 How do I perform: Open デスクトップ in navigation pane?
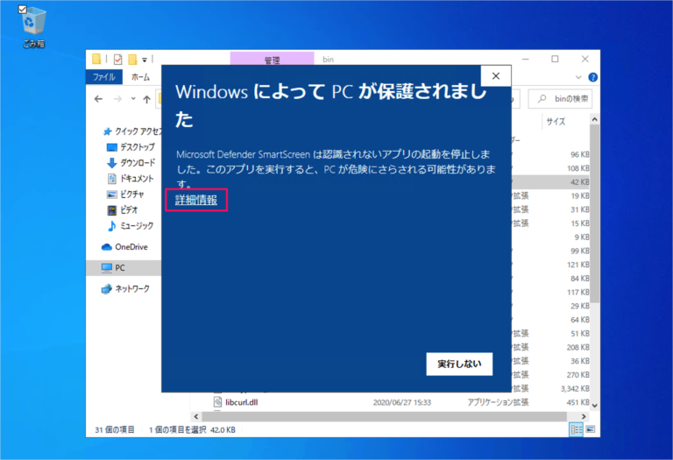click(x=131, y=147)
